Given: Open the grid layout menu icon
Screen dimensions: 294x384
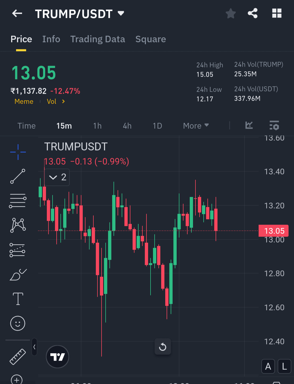Looking at the screenshot, I should tap(277, 13).
